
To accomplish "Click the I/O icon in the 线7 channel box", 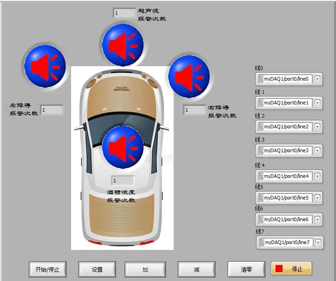I will coord(262,242).
